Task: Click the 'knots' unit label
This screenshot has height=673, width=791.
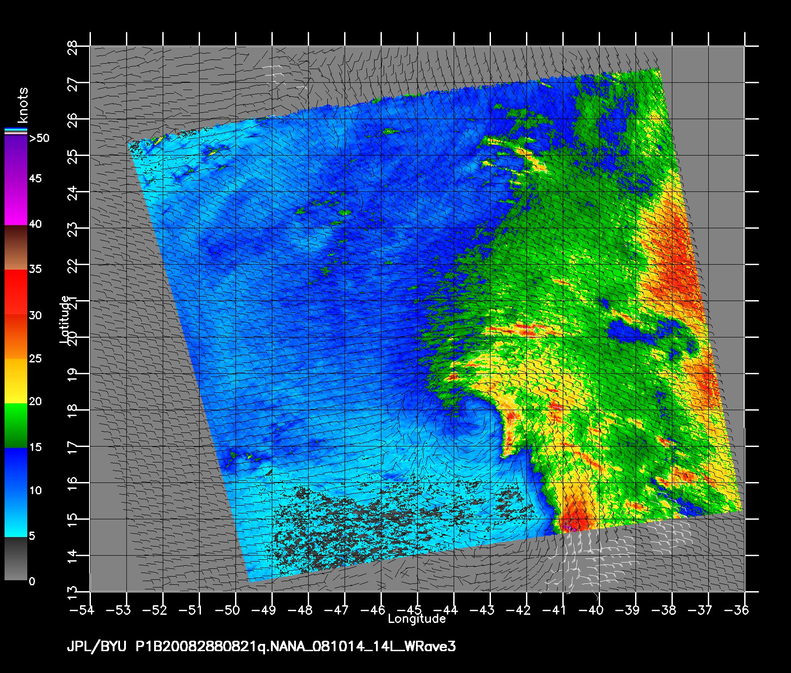Action: pyautogui.click(x=22, y=105)
